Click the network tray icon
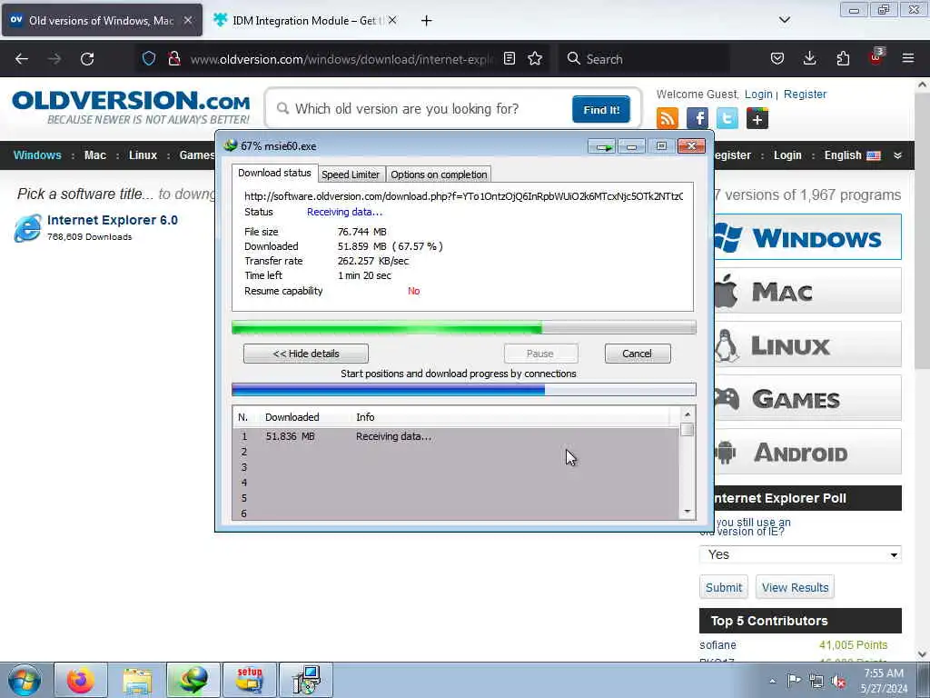 [x=816, y=682]
